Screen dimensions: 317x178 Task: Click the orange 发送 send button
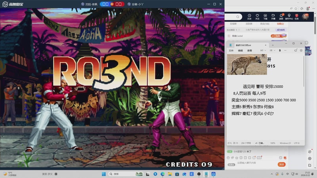click(281, 165)
